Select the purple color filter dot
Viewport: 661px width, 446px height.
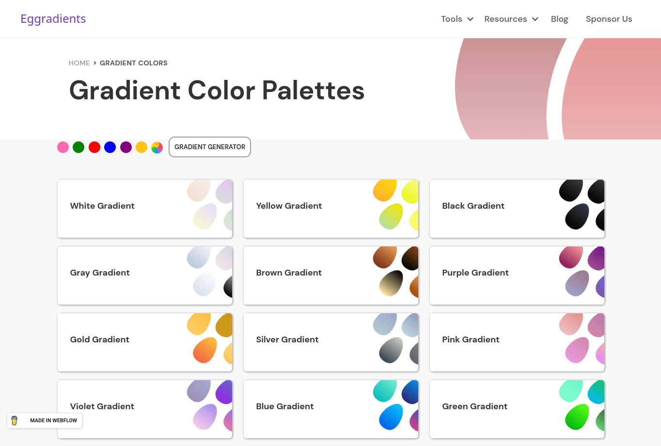126,147
